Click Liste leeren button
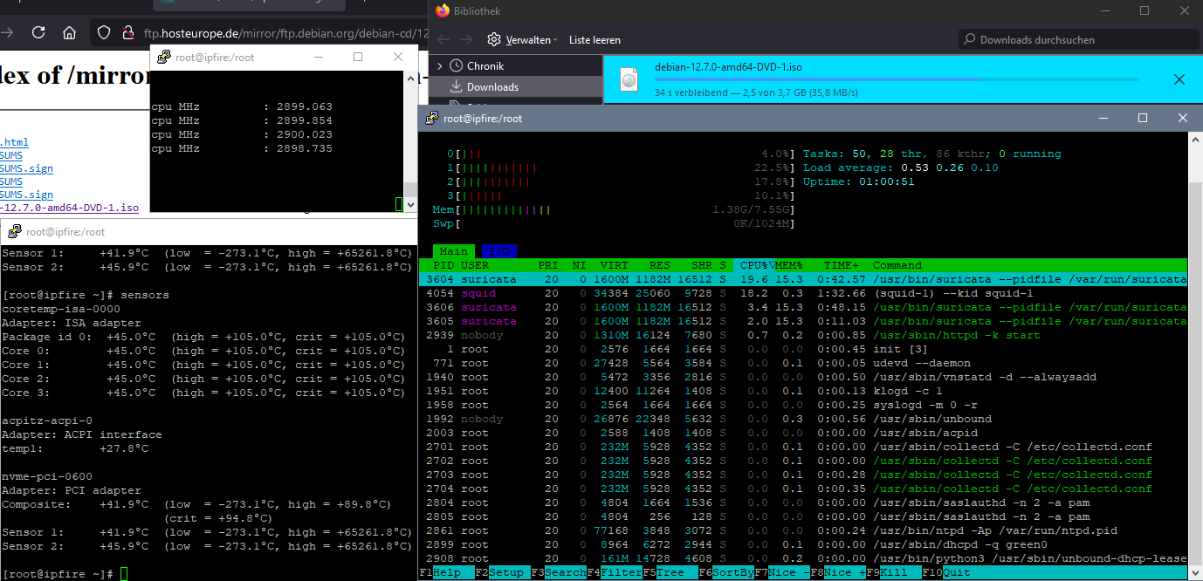Image resolution: width=1203 pixels, height=581 pixels. coord(595,39)
